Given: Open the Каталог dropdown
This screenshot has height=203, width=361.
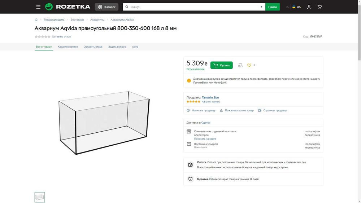Looking at the screenshot, I should [107, 7].
